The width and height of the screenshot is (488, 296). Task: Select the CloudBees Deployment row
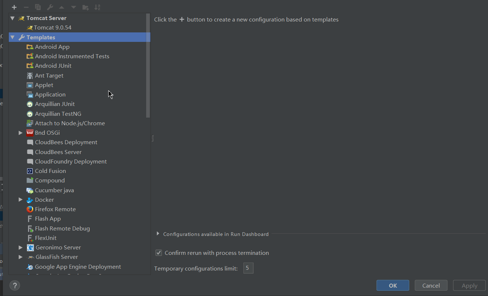coord(79,142)
